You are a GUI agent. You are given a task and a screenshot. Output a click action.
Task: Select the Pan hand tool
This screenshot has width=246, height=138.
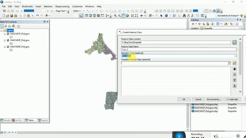click(123, 16)
